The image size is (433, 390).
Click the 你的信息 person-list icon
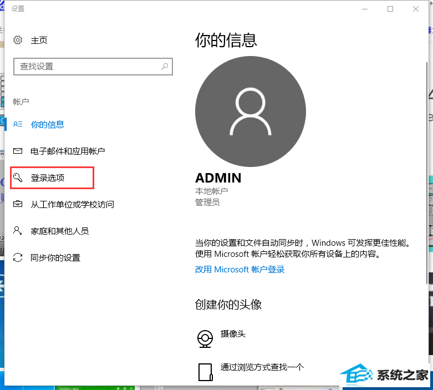coord(18,124)
